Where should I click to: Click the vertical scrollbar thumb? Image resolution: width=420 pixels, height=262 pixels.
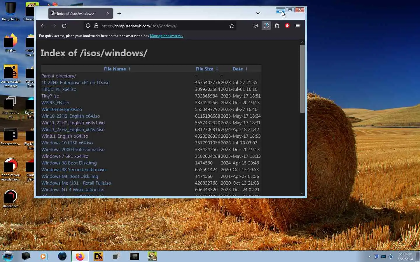click(302, 79)
